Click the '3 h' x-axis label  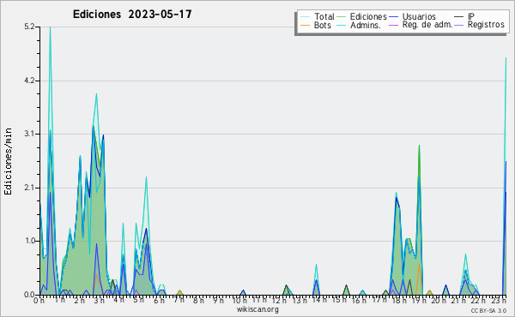(99, 300)
